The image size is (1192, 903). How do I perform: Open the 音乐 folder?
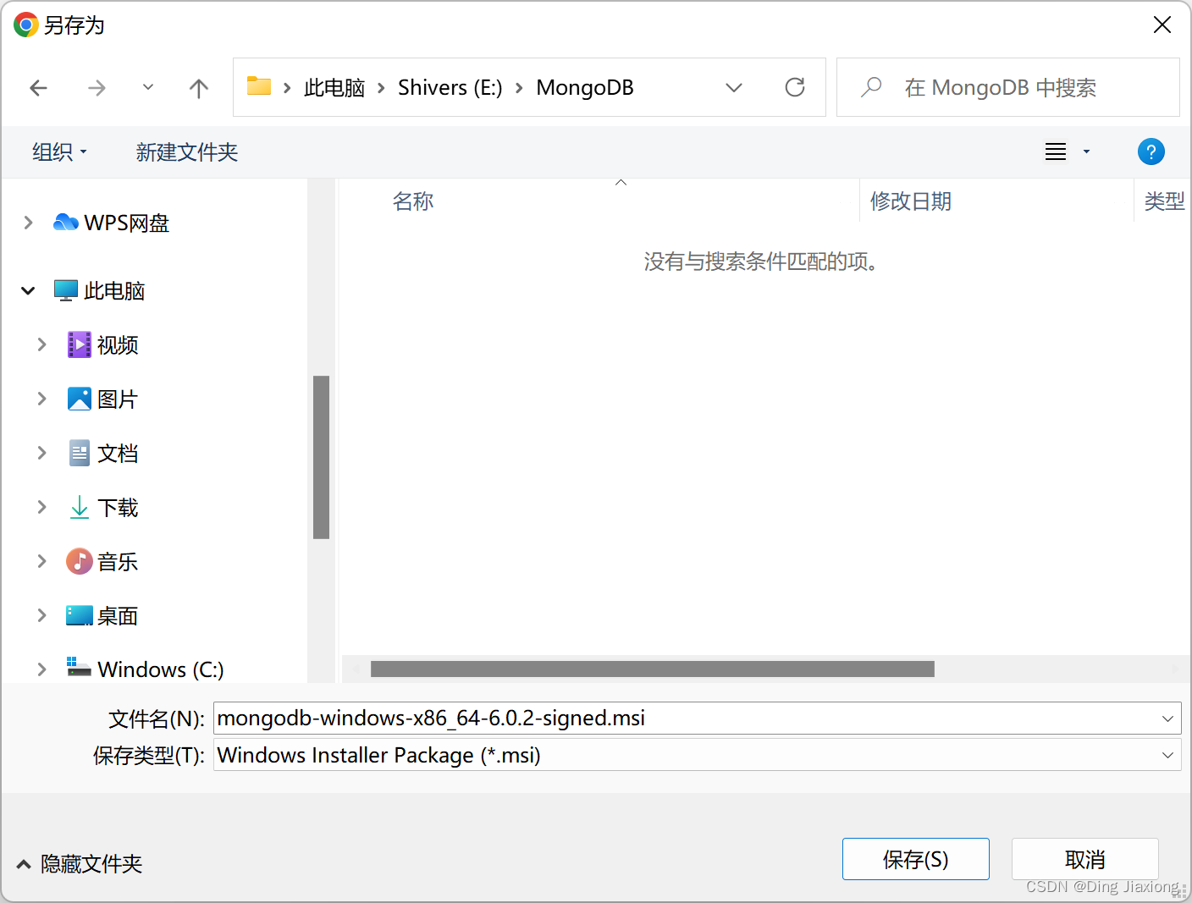(x=102, y=562)
